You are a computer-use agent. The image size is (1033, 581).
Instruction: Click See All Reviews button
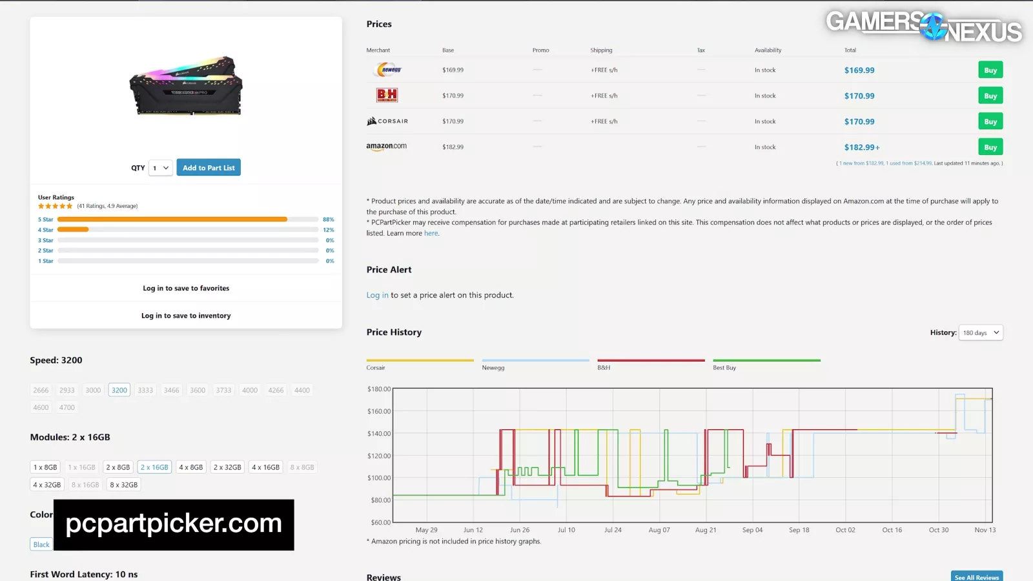(976, 576)
